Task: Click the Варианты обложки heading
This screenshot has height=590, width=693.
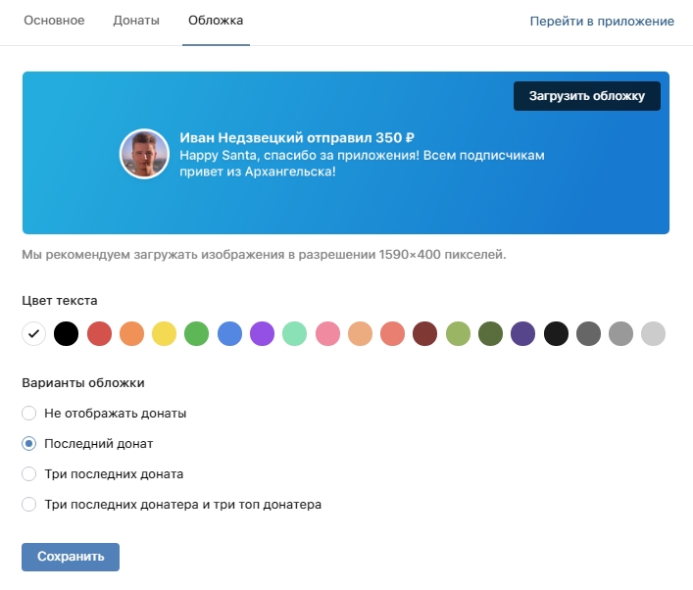Action: click(83, 383)
